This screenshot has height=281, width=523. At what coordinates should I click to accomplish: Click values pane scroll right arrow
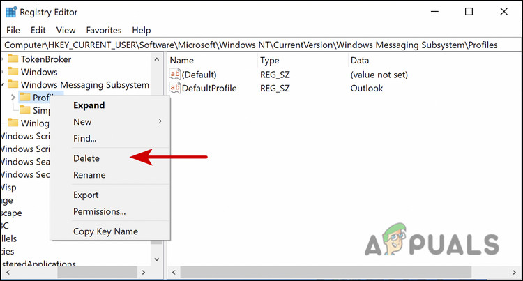(514, 273)
